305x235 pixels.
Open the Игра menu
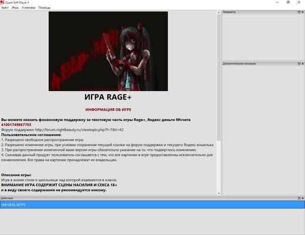[x=15, y=8]
